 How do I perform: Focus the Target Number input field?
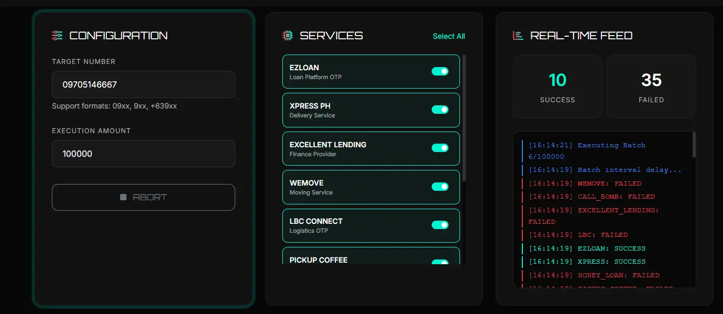(144, 84)
